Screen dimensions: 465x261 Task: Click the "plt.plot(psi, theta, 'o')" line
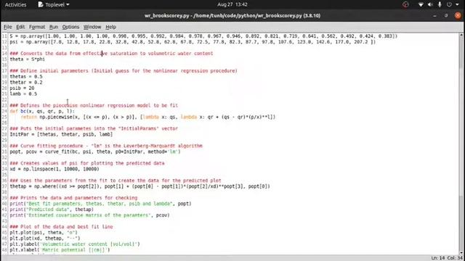(x=44, y=233)
